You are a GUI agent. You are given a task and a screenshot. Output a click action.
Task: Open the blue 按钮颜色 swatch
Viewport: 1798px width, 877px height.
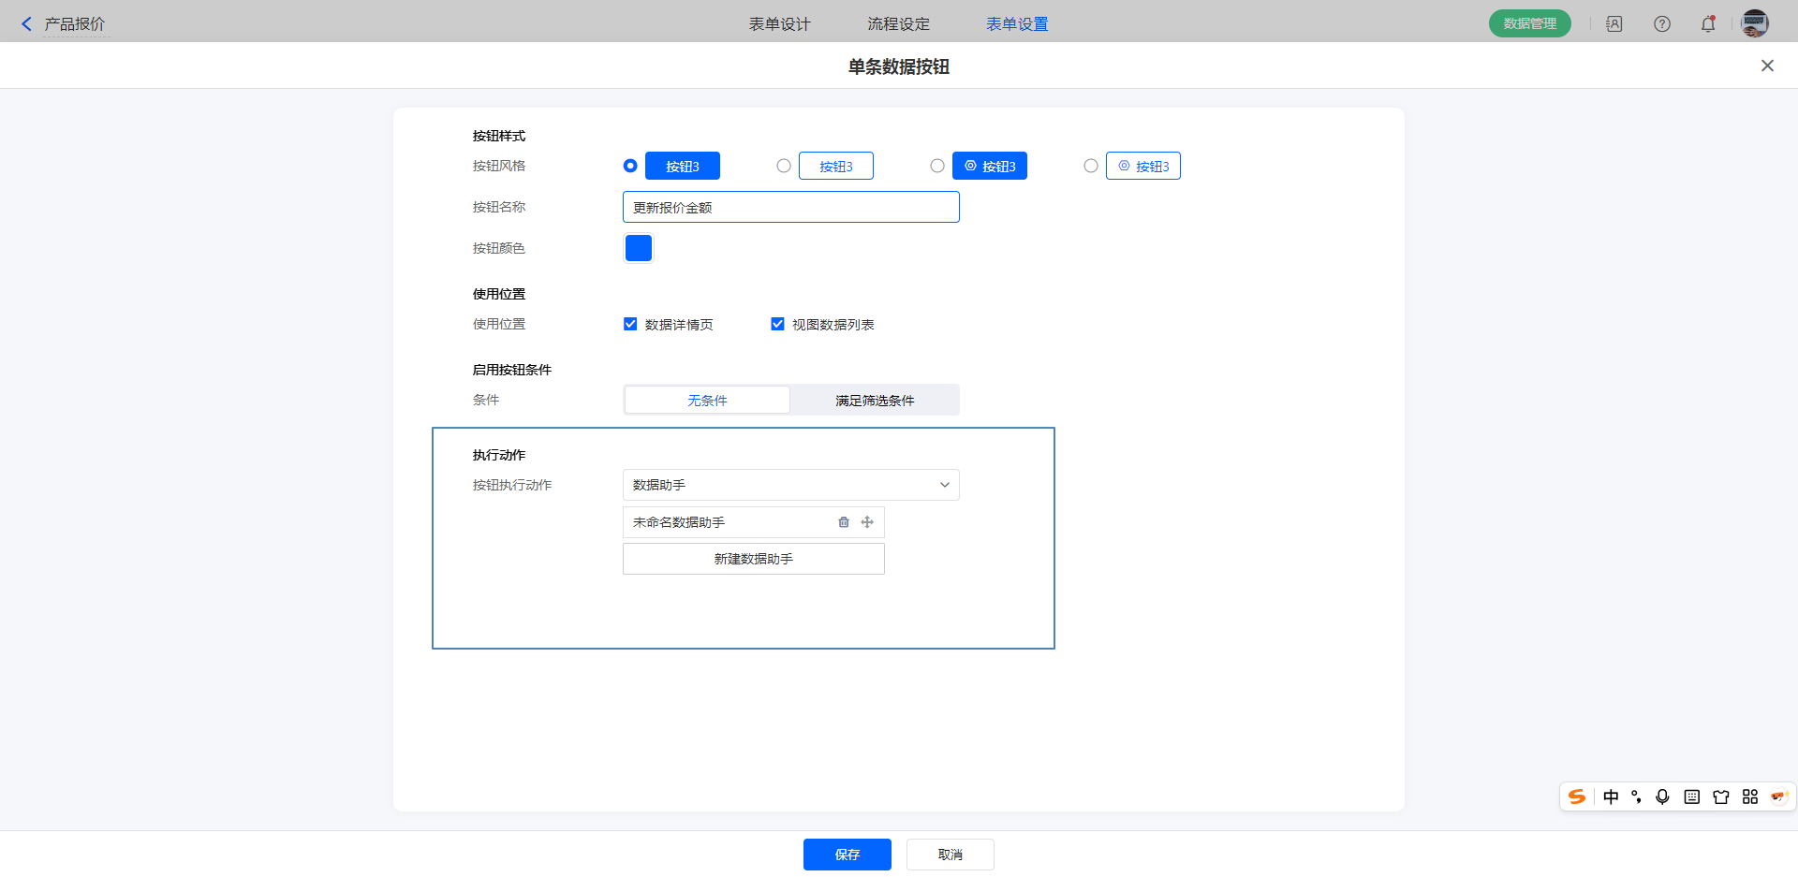[639, 248]
